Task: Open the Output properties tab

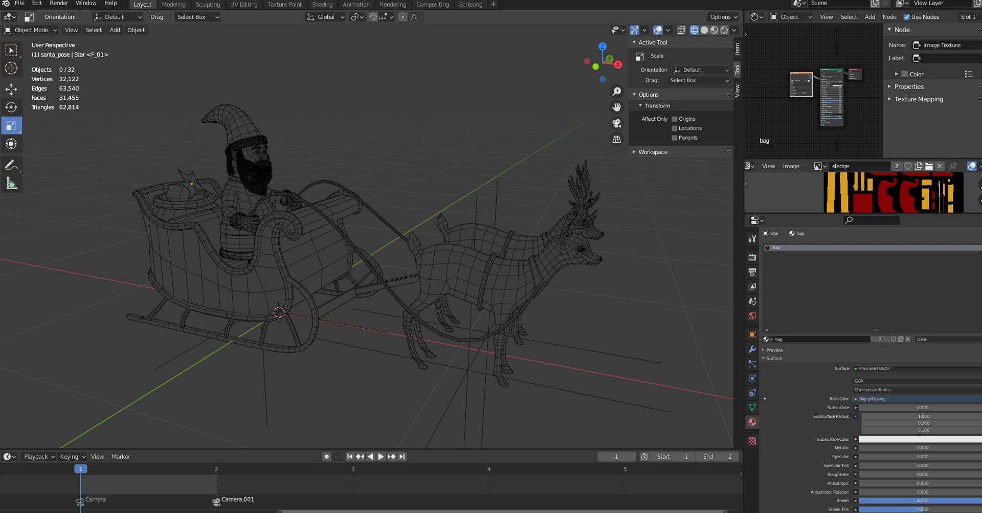Action: click(x=752, y=272)
